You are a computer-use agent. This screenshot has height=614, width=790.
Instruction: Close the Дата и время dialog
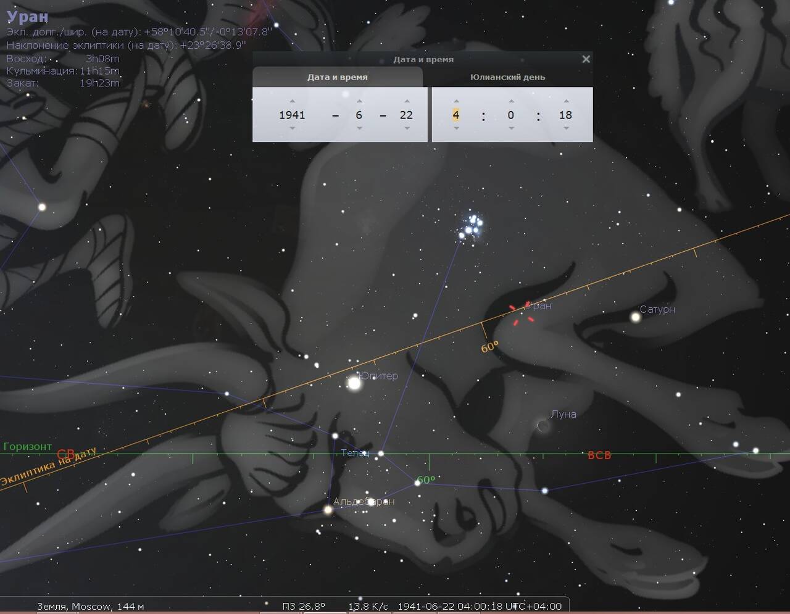[586, 59]
